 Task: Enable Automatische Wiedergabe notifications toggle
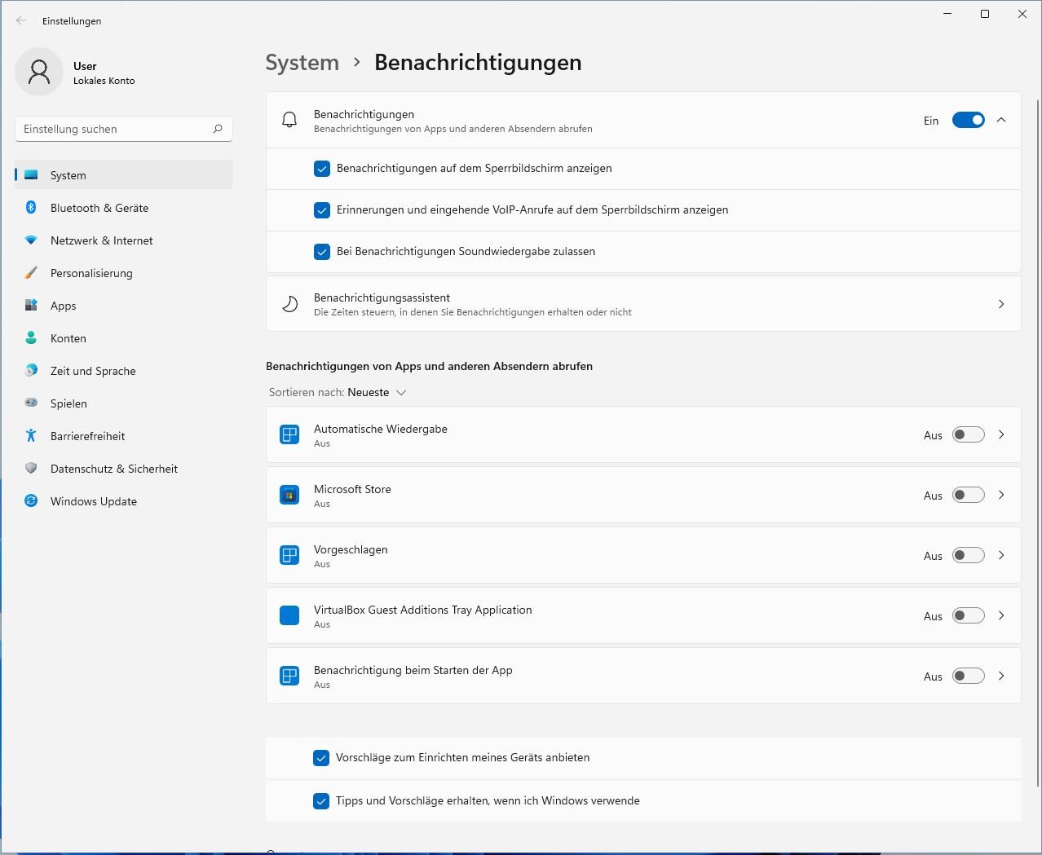pos(968,435)
